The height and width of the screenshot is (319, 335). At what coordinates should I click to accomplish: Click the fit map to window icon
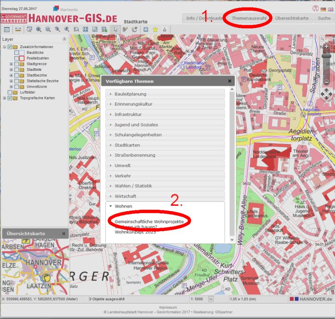tap(95, 29)
